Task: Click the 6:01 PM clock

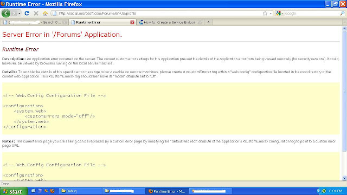Action: (336, 191)
